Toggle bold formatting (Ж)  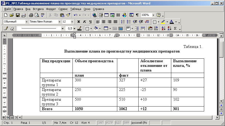pos(78,22)
